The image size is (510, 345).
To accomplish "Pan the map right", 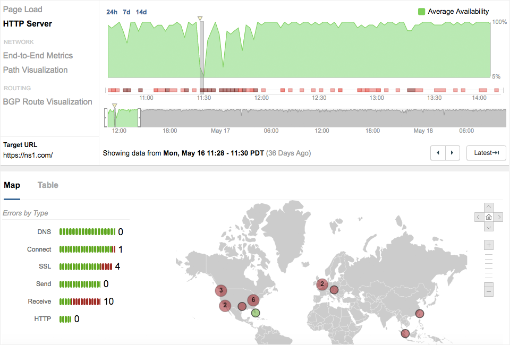I will pyautogui.click(x=498, y=217).
